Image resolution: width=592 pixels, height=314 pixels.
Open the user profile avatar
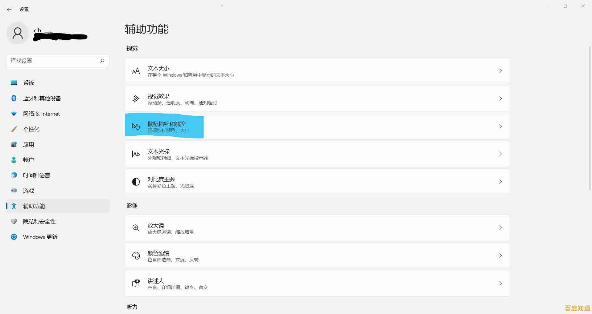pos(18,33)
